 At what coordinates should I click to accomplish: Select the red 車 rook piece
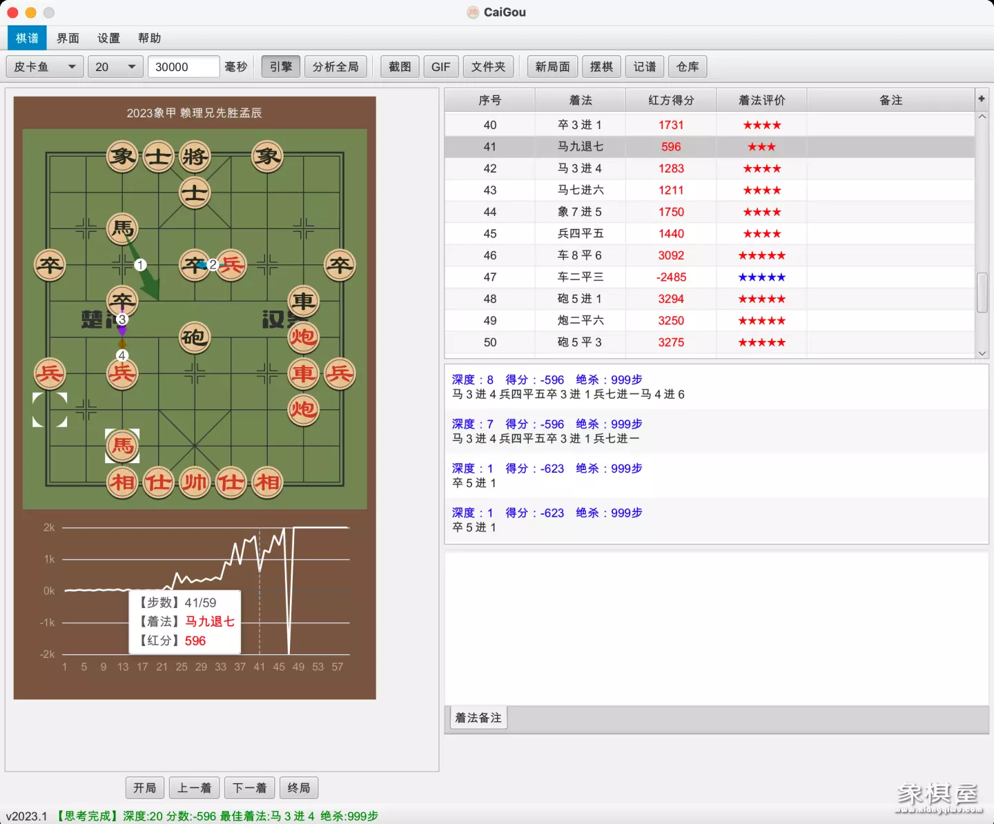(x=303, y=373)
